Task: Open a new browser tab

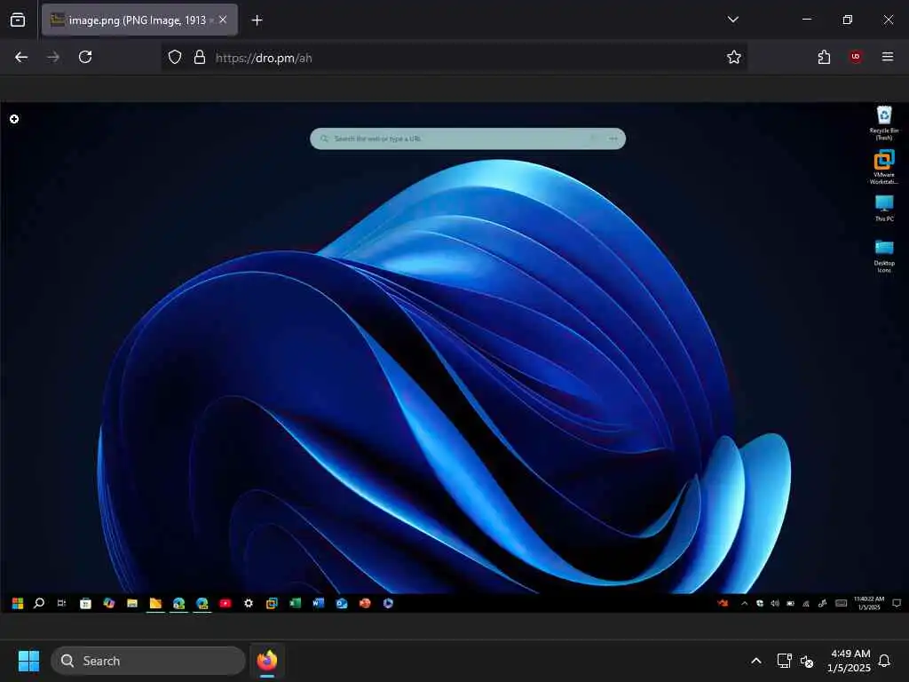Action: tap(257, 20)
